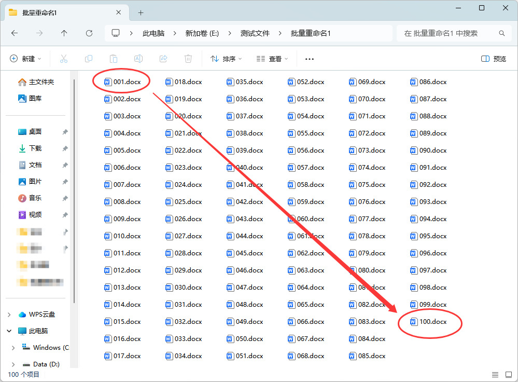This screenshot has height=382, width=518.
Task: Click the search magnifier icon
Action: [501, 33]
